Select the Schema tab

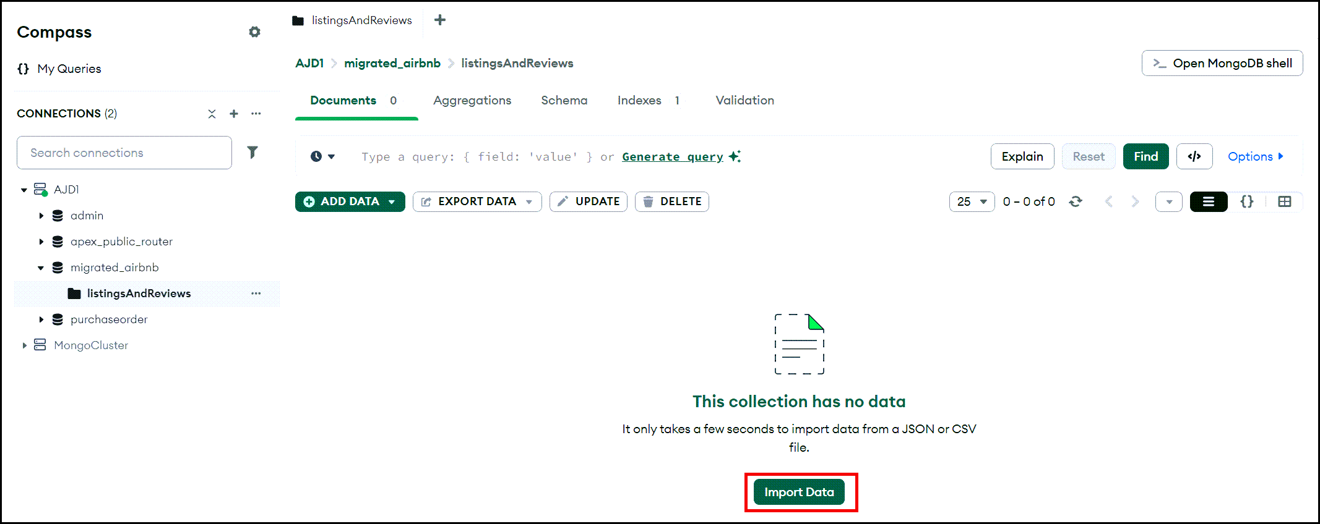(564, 101)
